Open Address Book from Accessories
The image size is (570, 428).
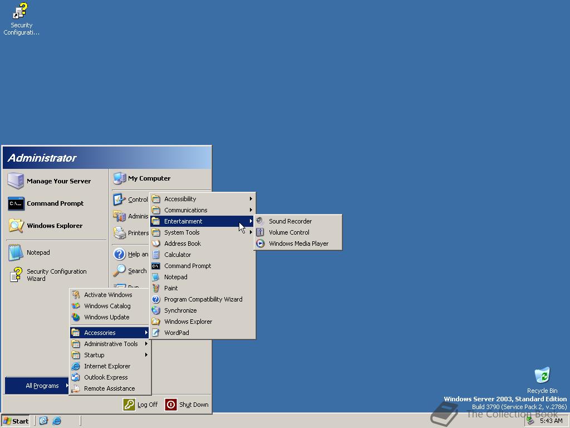click(203, 244)
